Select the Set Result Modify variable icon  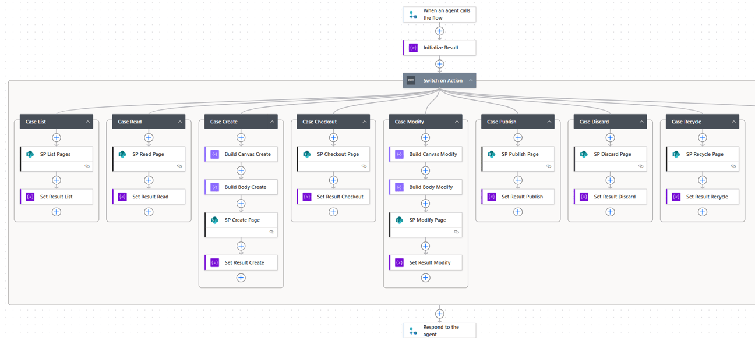tap(398, 262)
